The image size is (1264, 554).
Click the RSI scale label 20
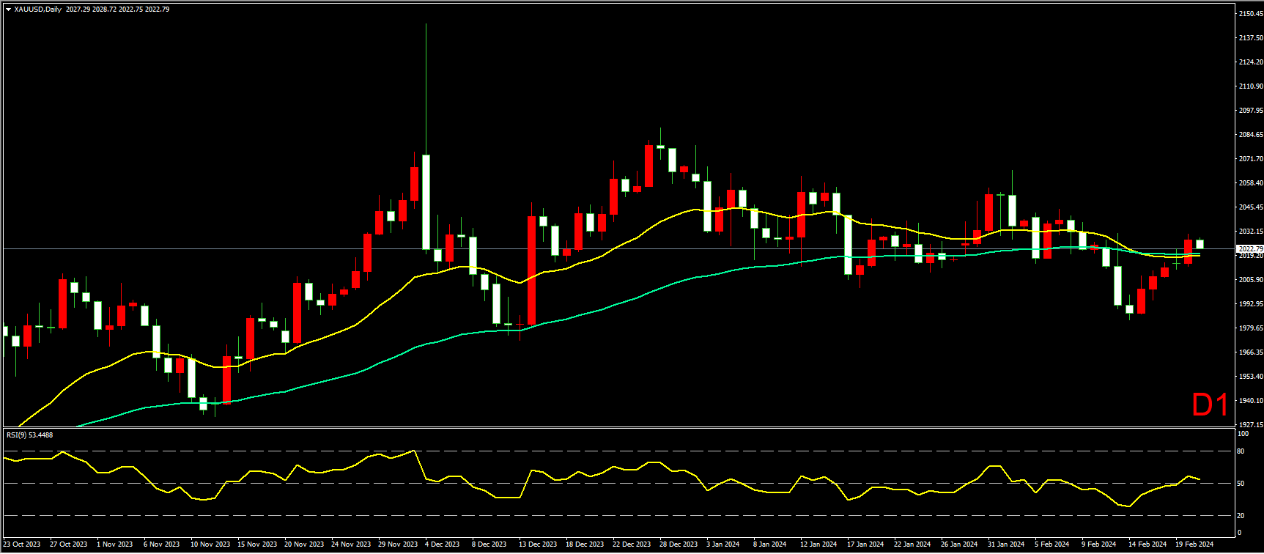tap(1241, 516)
